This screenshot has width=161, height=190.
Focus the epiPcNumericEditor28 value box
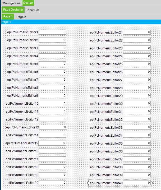(137, 88)
